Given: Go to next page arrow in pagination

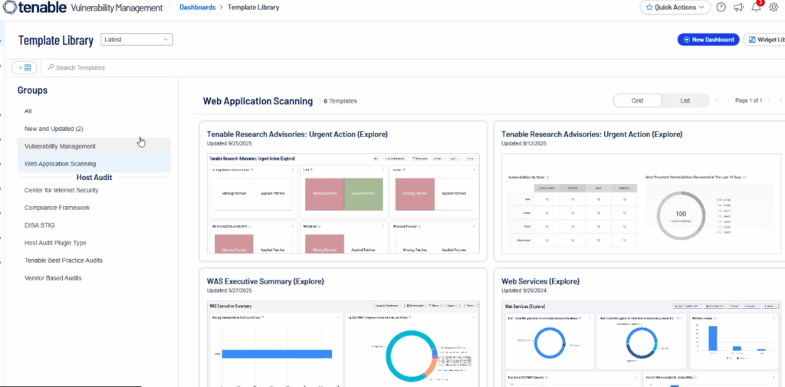Looking at the screenshot, I should pyautogui.click(x=770, y=100).
